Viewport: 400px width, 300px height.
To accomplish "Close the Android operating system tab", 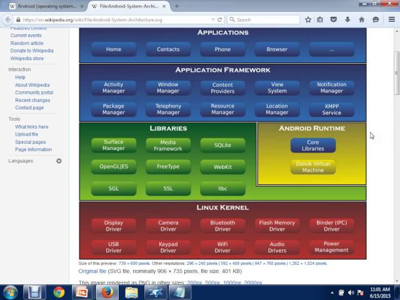I will coord(82,6).
